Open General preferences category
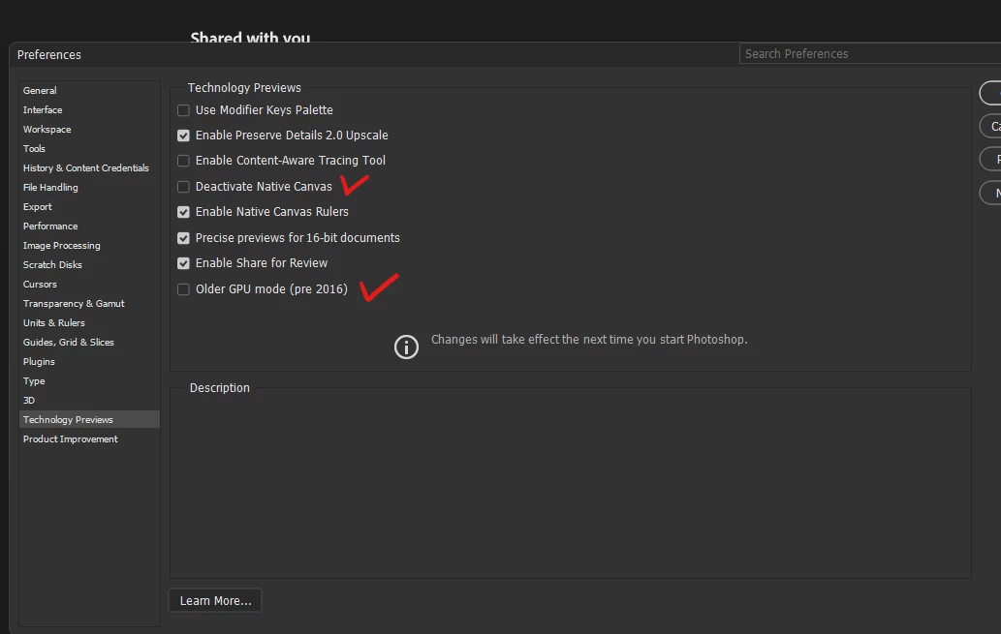 (89, 91)
